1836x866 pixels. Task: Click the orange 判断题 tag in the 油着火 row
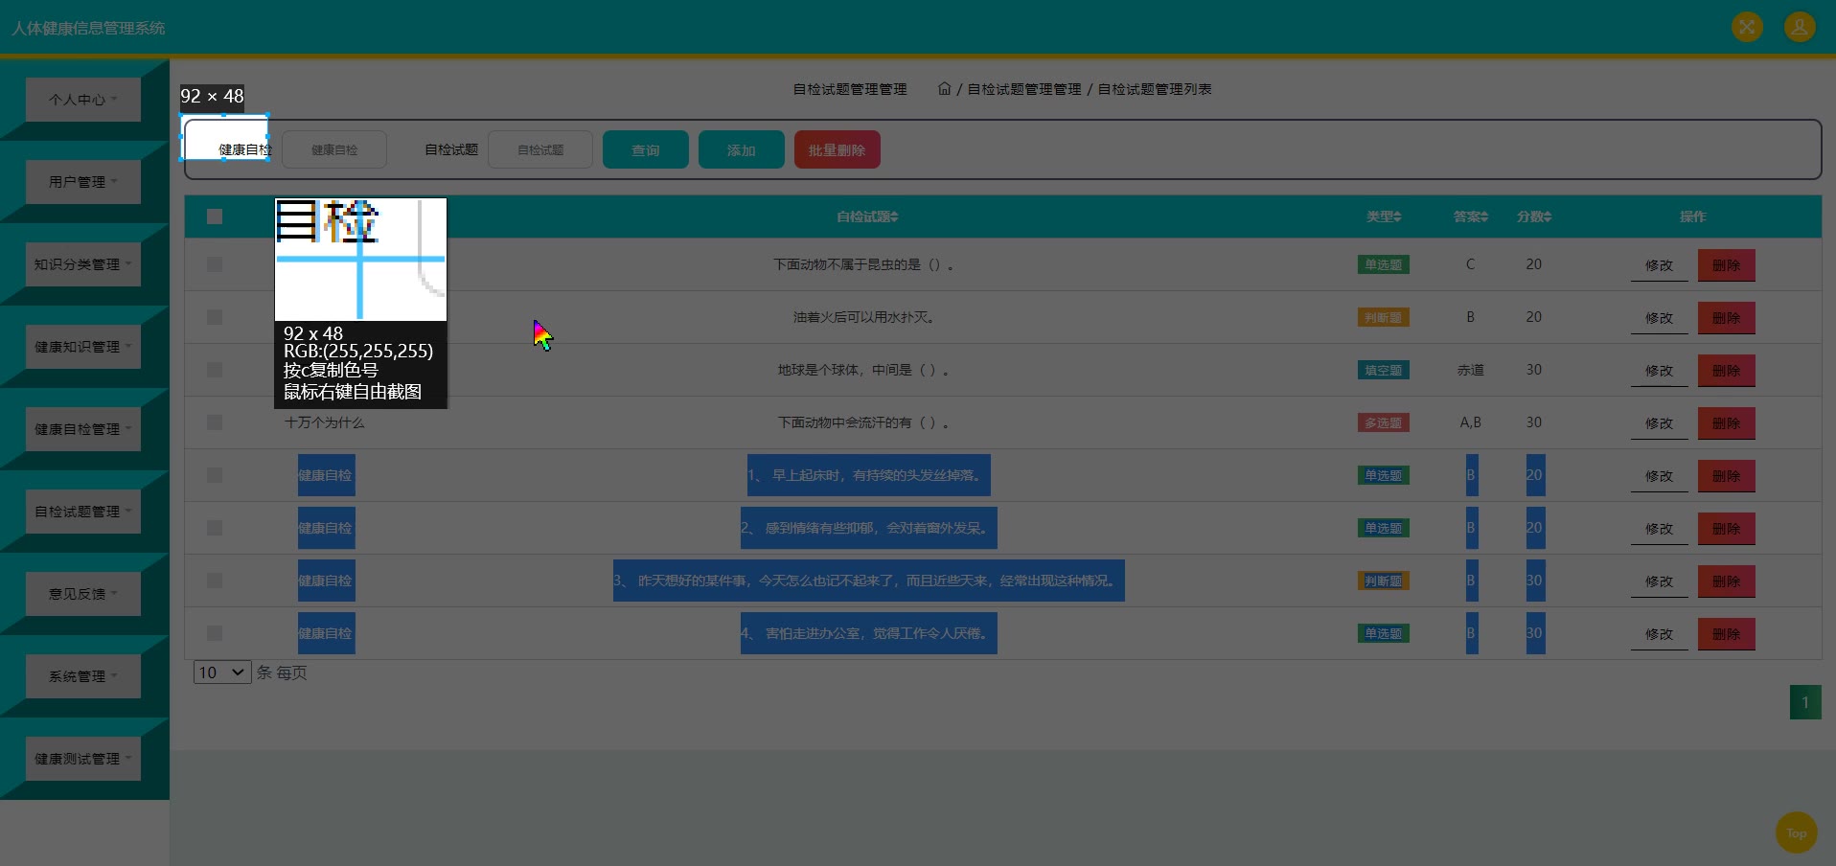point(1384,317)
